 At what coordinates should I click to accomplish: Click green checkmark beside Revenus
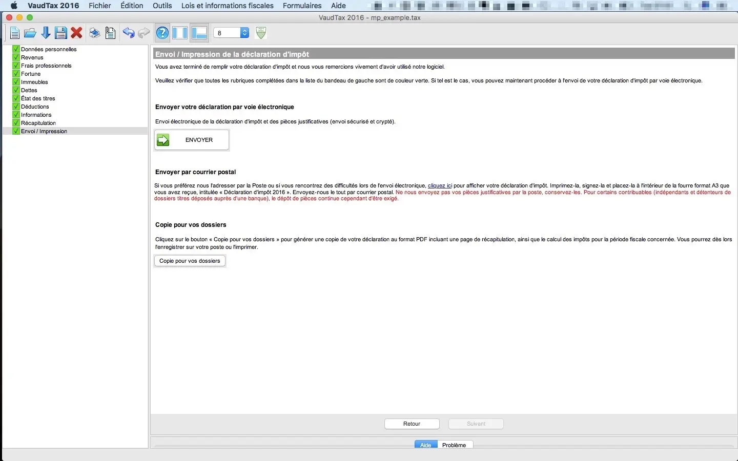[x=16, y=57]
